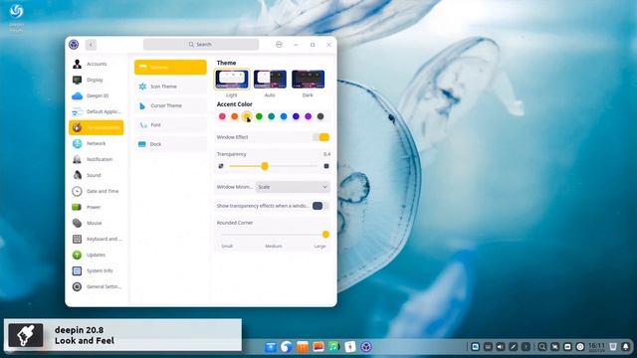Open the orange App Store dock icon
Image resolution: width=637 pixels, height=358 pixels.
click(303, 347)
